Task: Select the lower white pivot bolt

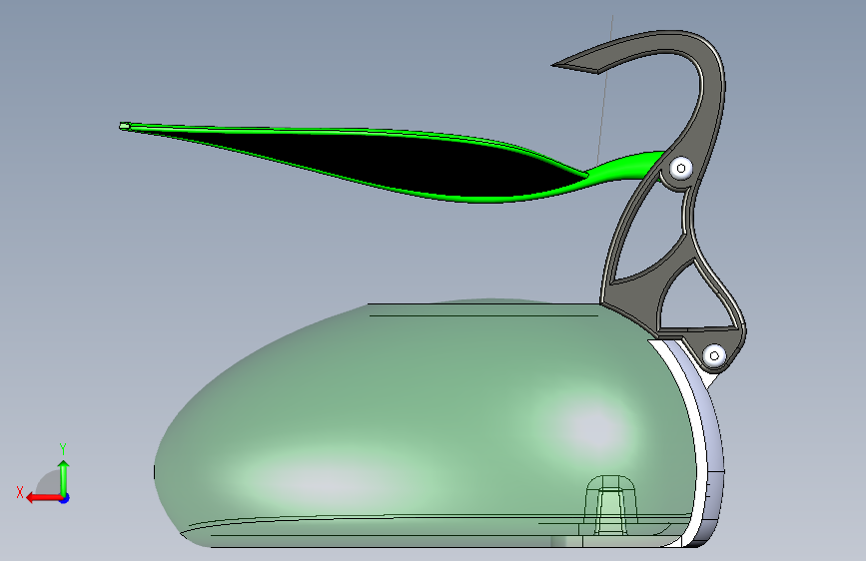Action: 714,355
